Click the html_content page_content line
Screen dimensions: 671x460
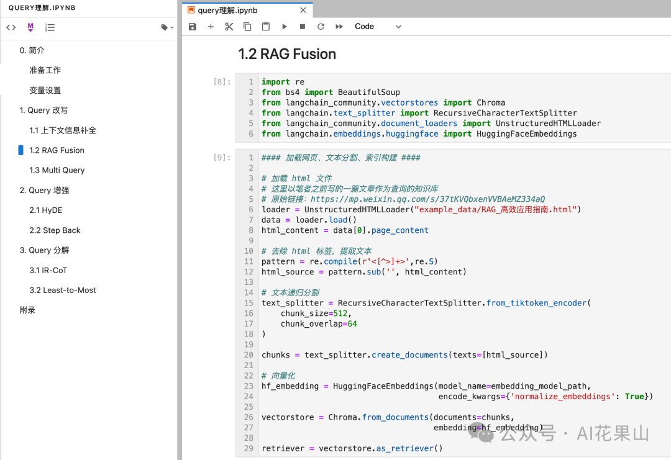coord(345,230)
